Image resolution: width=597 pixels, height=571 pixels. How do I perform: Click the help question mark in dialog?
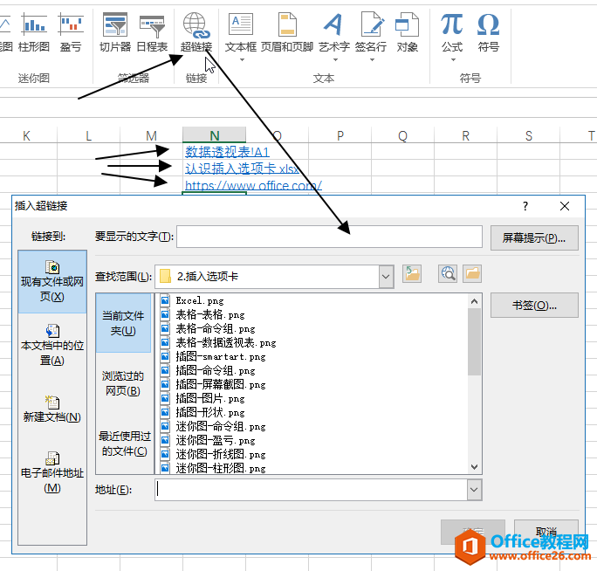pyautogui.click(x=525, y=206)
